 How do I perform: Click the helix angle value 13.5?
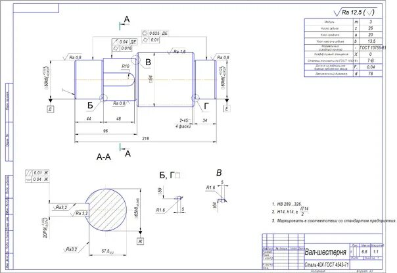(371, 41)
